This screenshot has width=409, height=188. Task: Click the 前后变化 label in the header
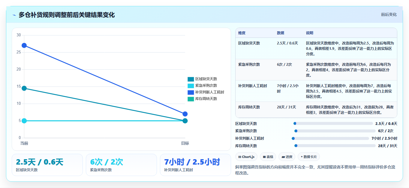coord(389,14)
